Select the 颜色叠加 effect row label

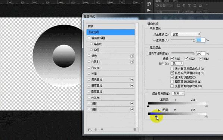[97, 79]
